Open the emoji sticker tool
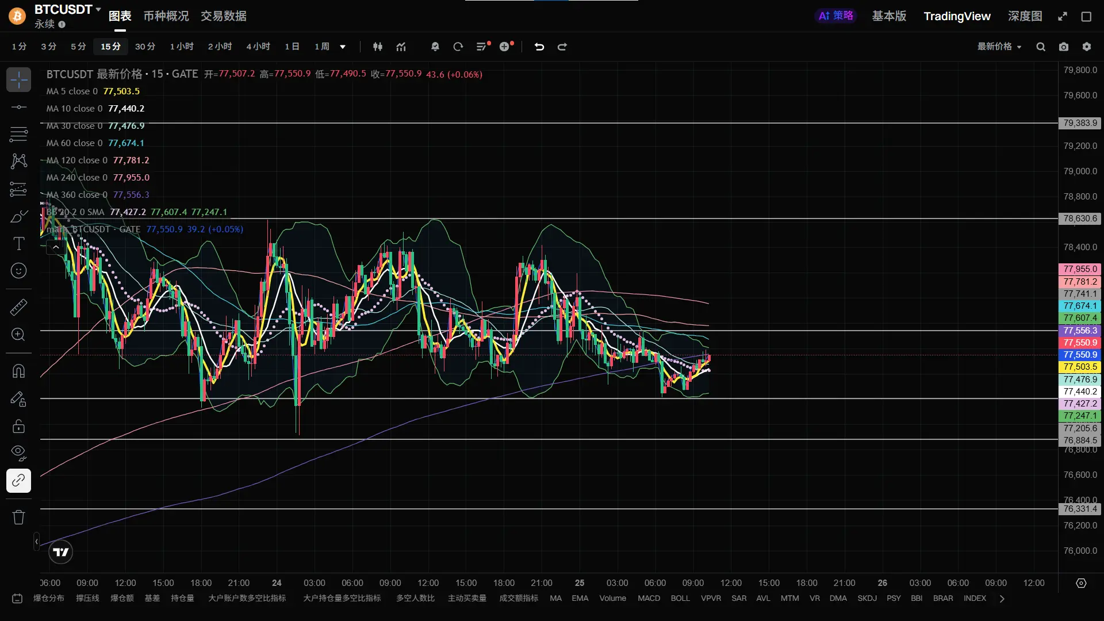This screenshot has width=1104, height=621. pyautogui.click(x=18, y=270)
